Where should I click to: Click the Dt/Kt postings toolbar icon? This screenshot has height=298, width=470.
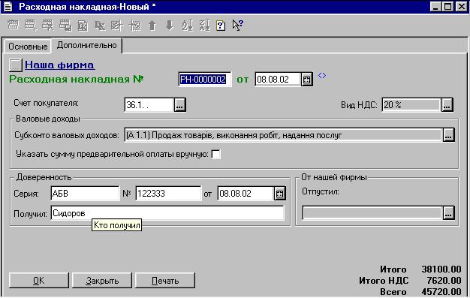pyautogui.click(x=100, y=26)
